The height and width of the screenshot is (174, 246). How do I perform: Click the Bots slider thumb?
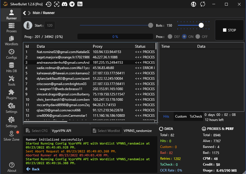(x=201, y=25)
